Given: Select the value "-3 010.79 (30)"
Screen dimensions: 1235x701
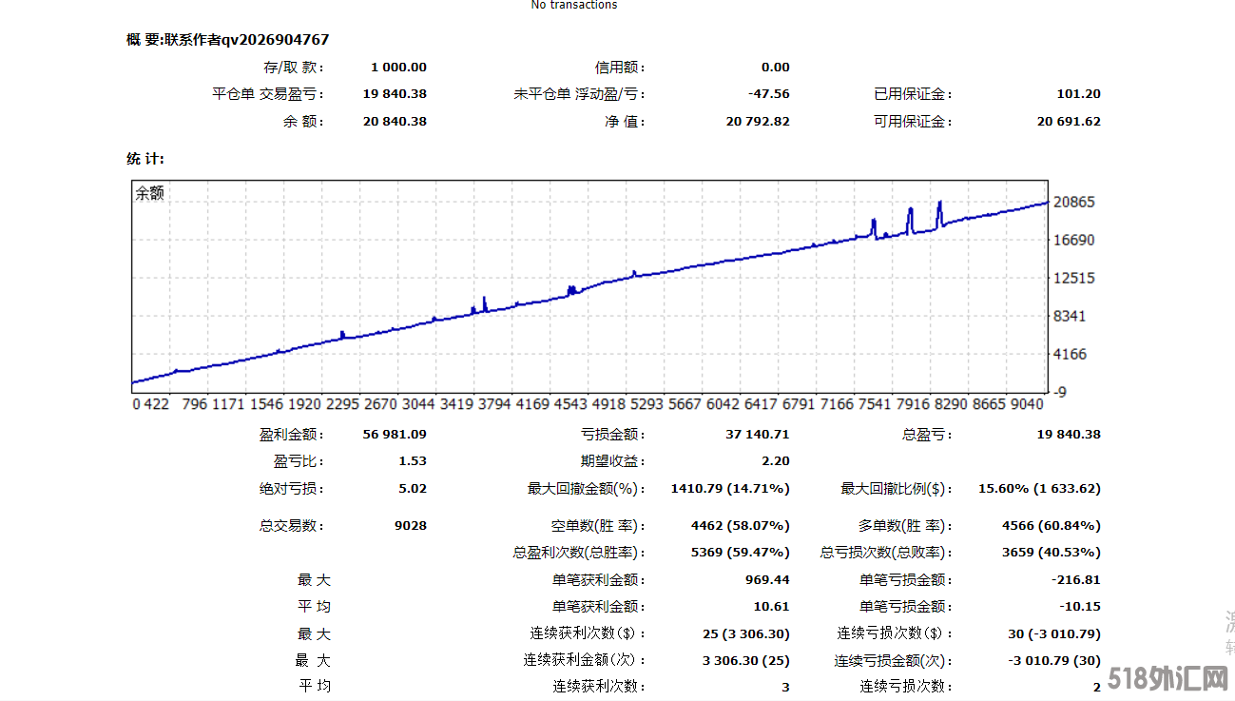Looking at the screenshot, I should tap(1053, 661).
